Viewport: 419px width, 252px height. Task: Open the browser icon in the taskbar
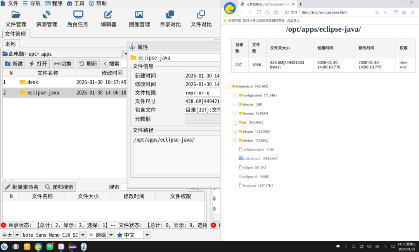click(38, 247)
